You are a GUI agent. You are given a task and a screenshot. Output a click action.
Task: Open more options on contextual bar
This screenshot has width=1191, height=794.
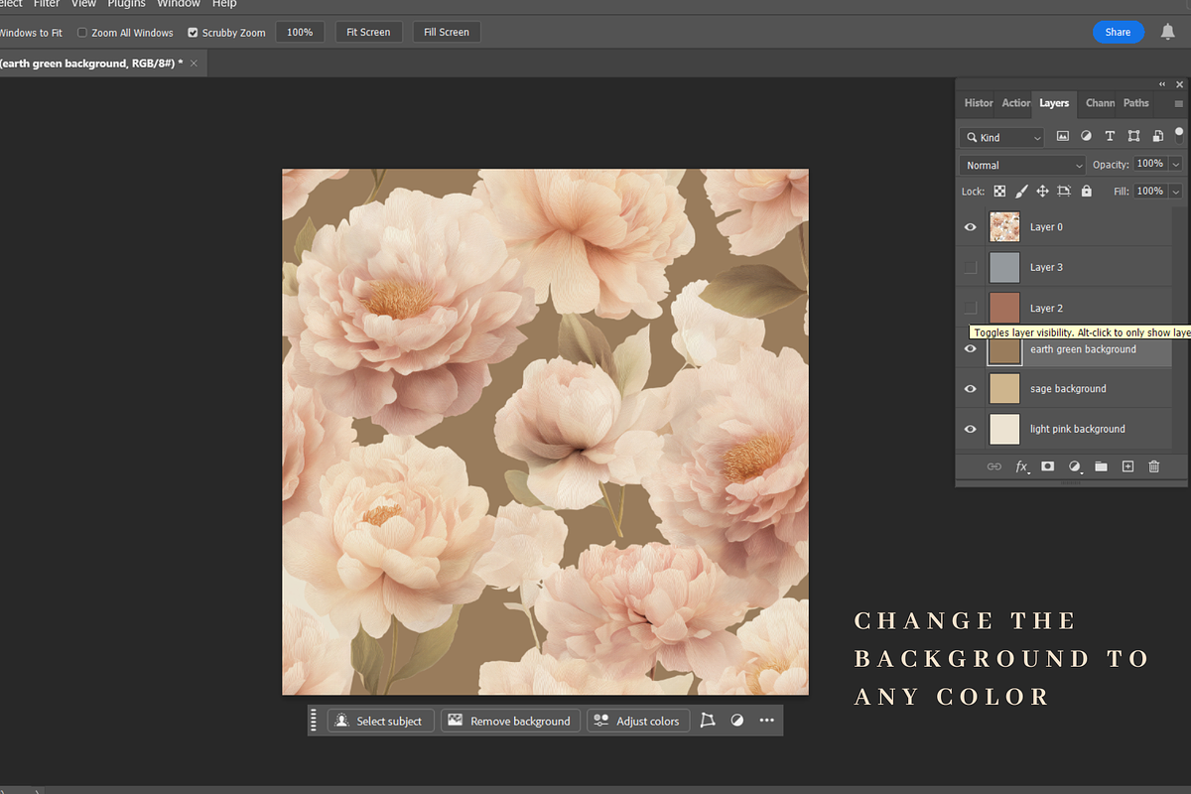[766, 721]
